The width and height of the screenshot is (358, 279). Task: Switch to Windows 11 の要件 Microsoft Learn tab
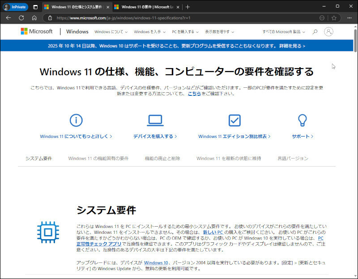pyautogui.click(x=147, y=7)
